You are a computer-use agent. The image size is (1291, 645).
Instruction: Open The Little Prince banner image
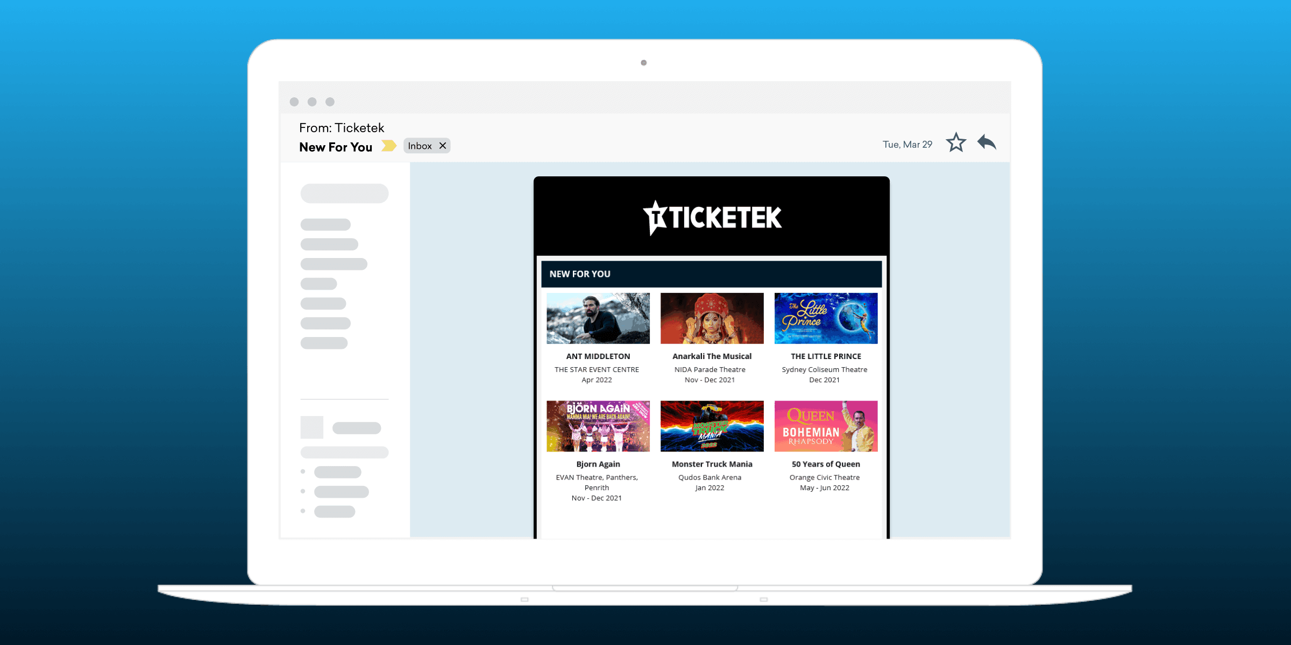click(826, 318)
